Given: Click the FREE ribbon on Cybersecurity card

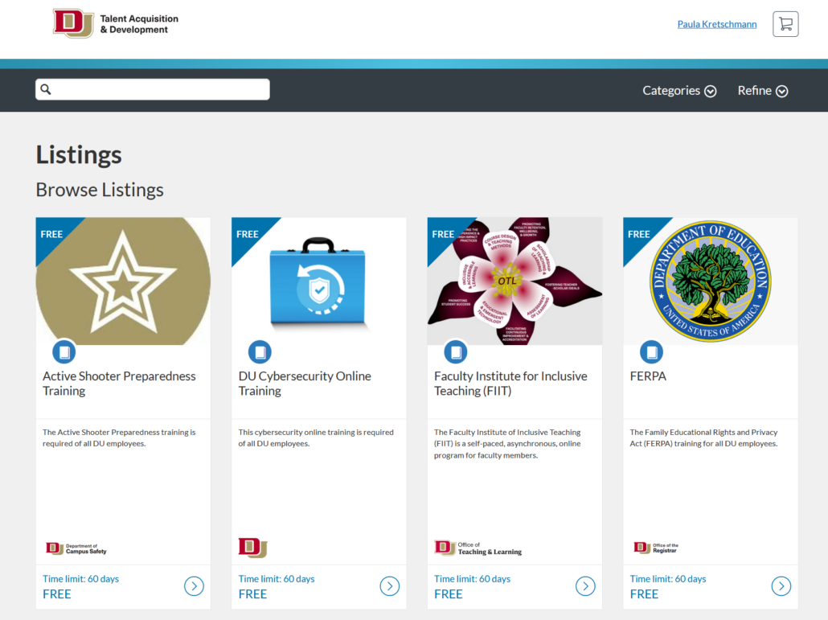Looking at the screenshot, I should [248, 234].
